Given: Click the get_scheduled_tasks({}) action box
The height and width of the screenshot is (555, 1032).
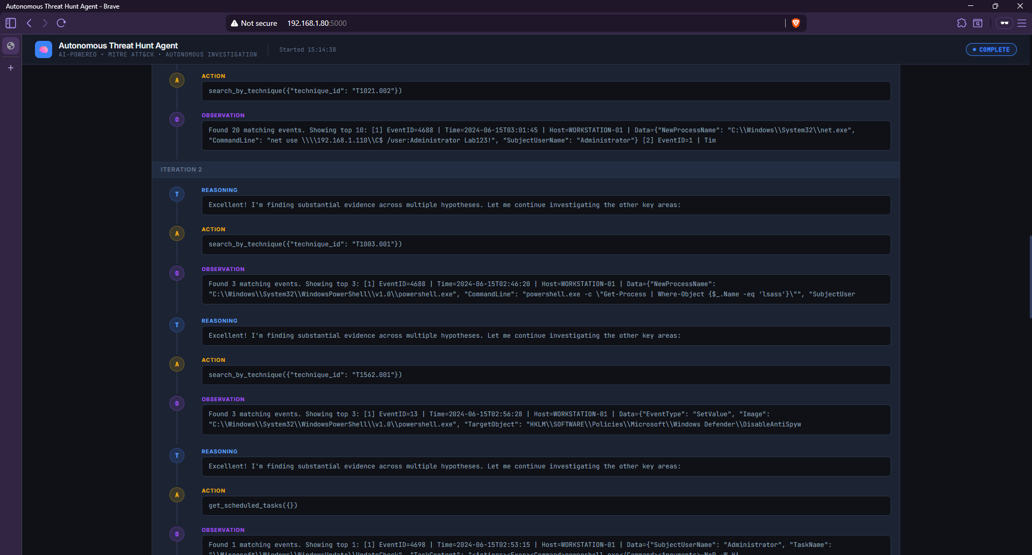Looking at the screenshot, I should (546, 506).
